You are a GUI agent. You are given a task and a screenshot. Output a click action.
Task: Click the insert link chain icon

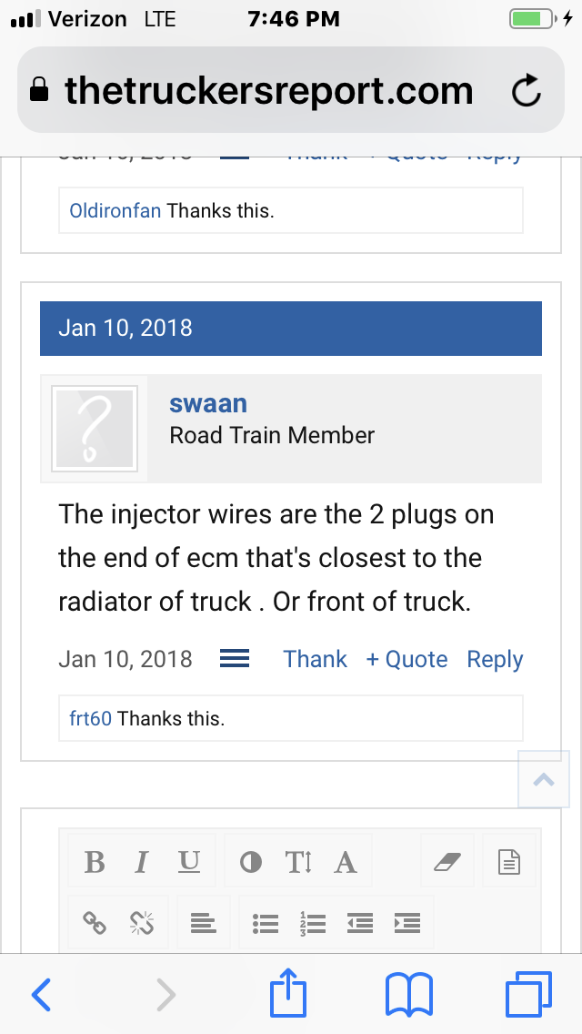point(95,923)
